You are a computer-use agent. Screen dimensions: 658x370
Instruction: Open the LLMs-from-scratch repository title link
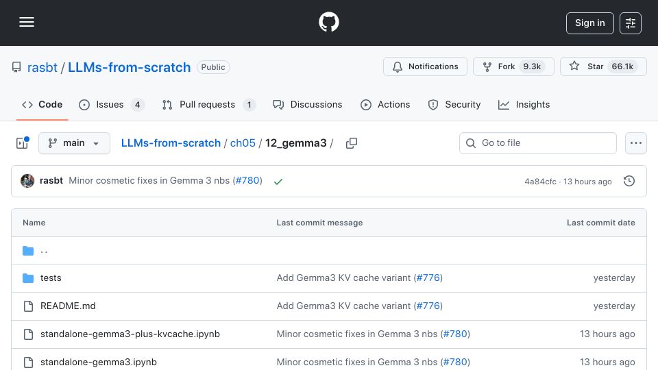point(130,68)
